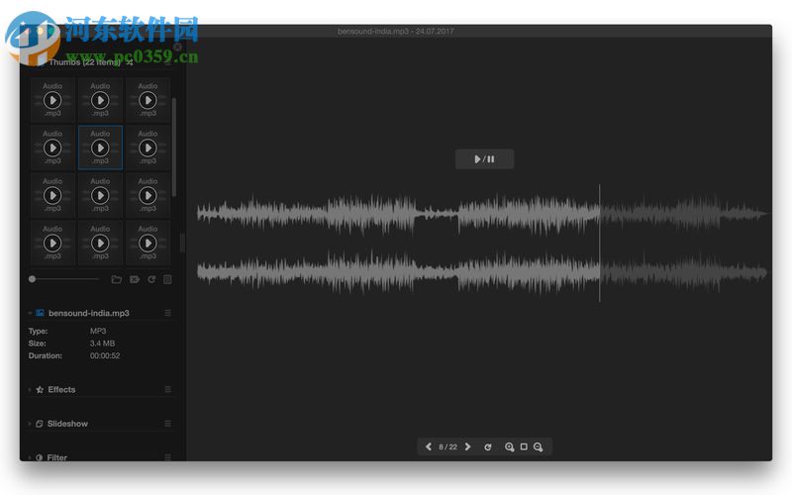Image resolution: width=792 pixels, height=495 pixels.
Task: Reload thumbnails with the refresh icon
Action: (x=151, y=279)
